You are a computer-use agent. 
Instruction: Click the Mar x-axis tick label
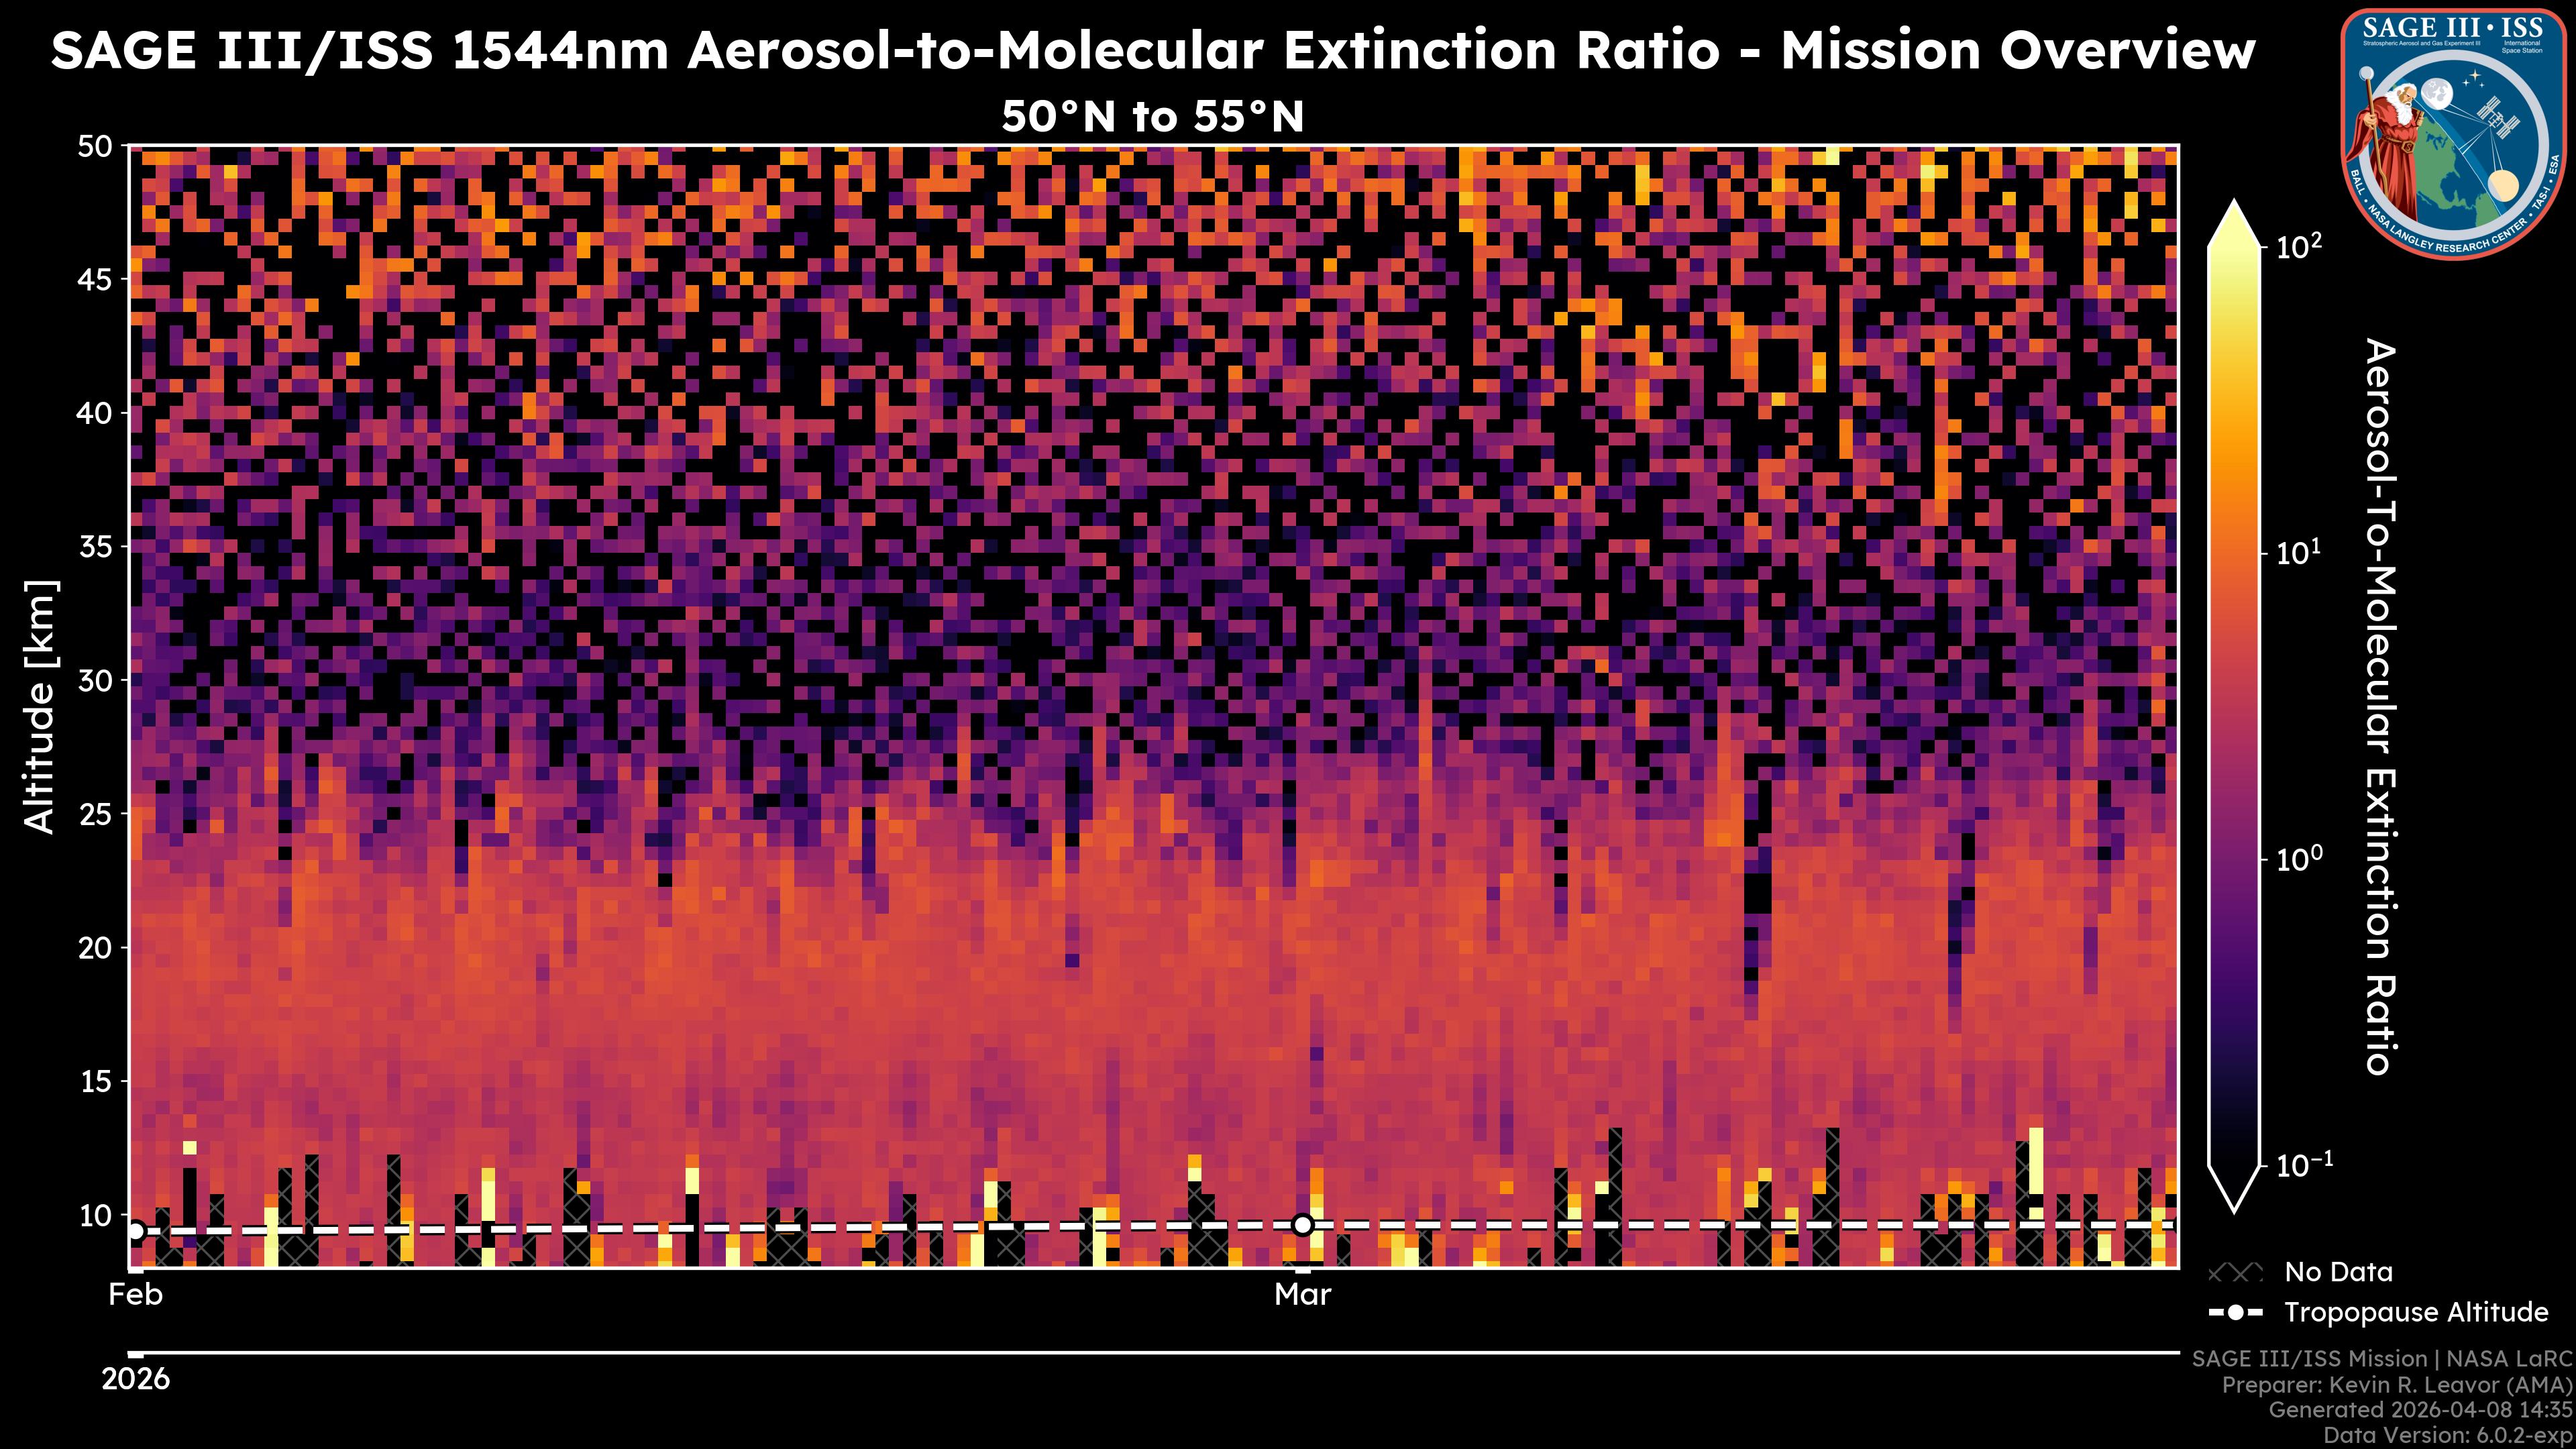point(1302,1295)
